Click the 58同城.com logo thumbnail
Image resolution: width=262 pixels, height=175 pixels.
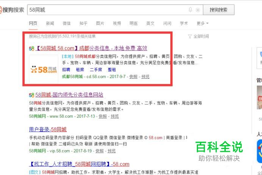[44, 69]
